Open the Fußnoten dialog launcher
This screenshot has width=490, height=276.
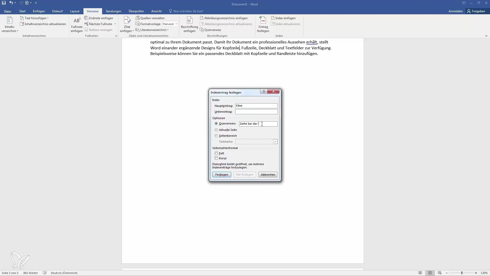click(x=116, y=36)
